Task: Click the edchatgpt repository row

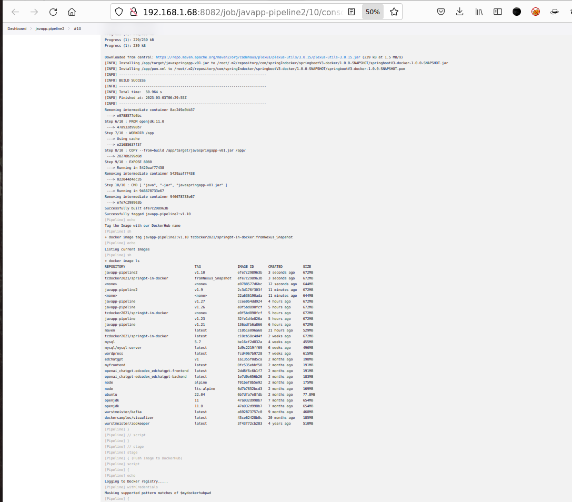Action: tap(209, 359)
